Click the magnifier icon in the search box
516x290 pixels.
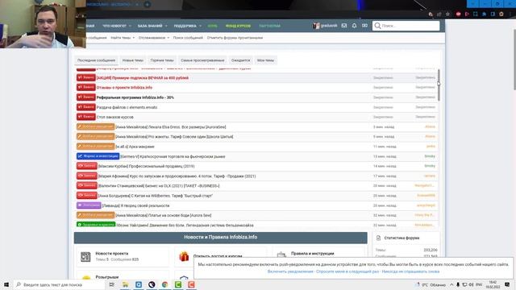point(377,26)
